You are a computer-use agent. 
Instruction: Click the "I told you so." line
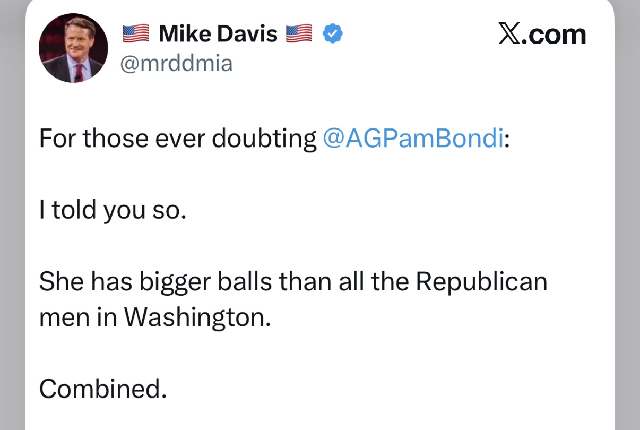pos(113,211)
